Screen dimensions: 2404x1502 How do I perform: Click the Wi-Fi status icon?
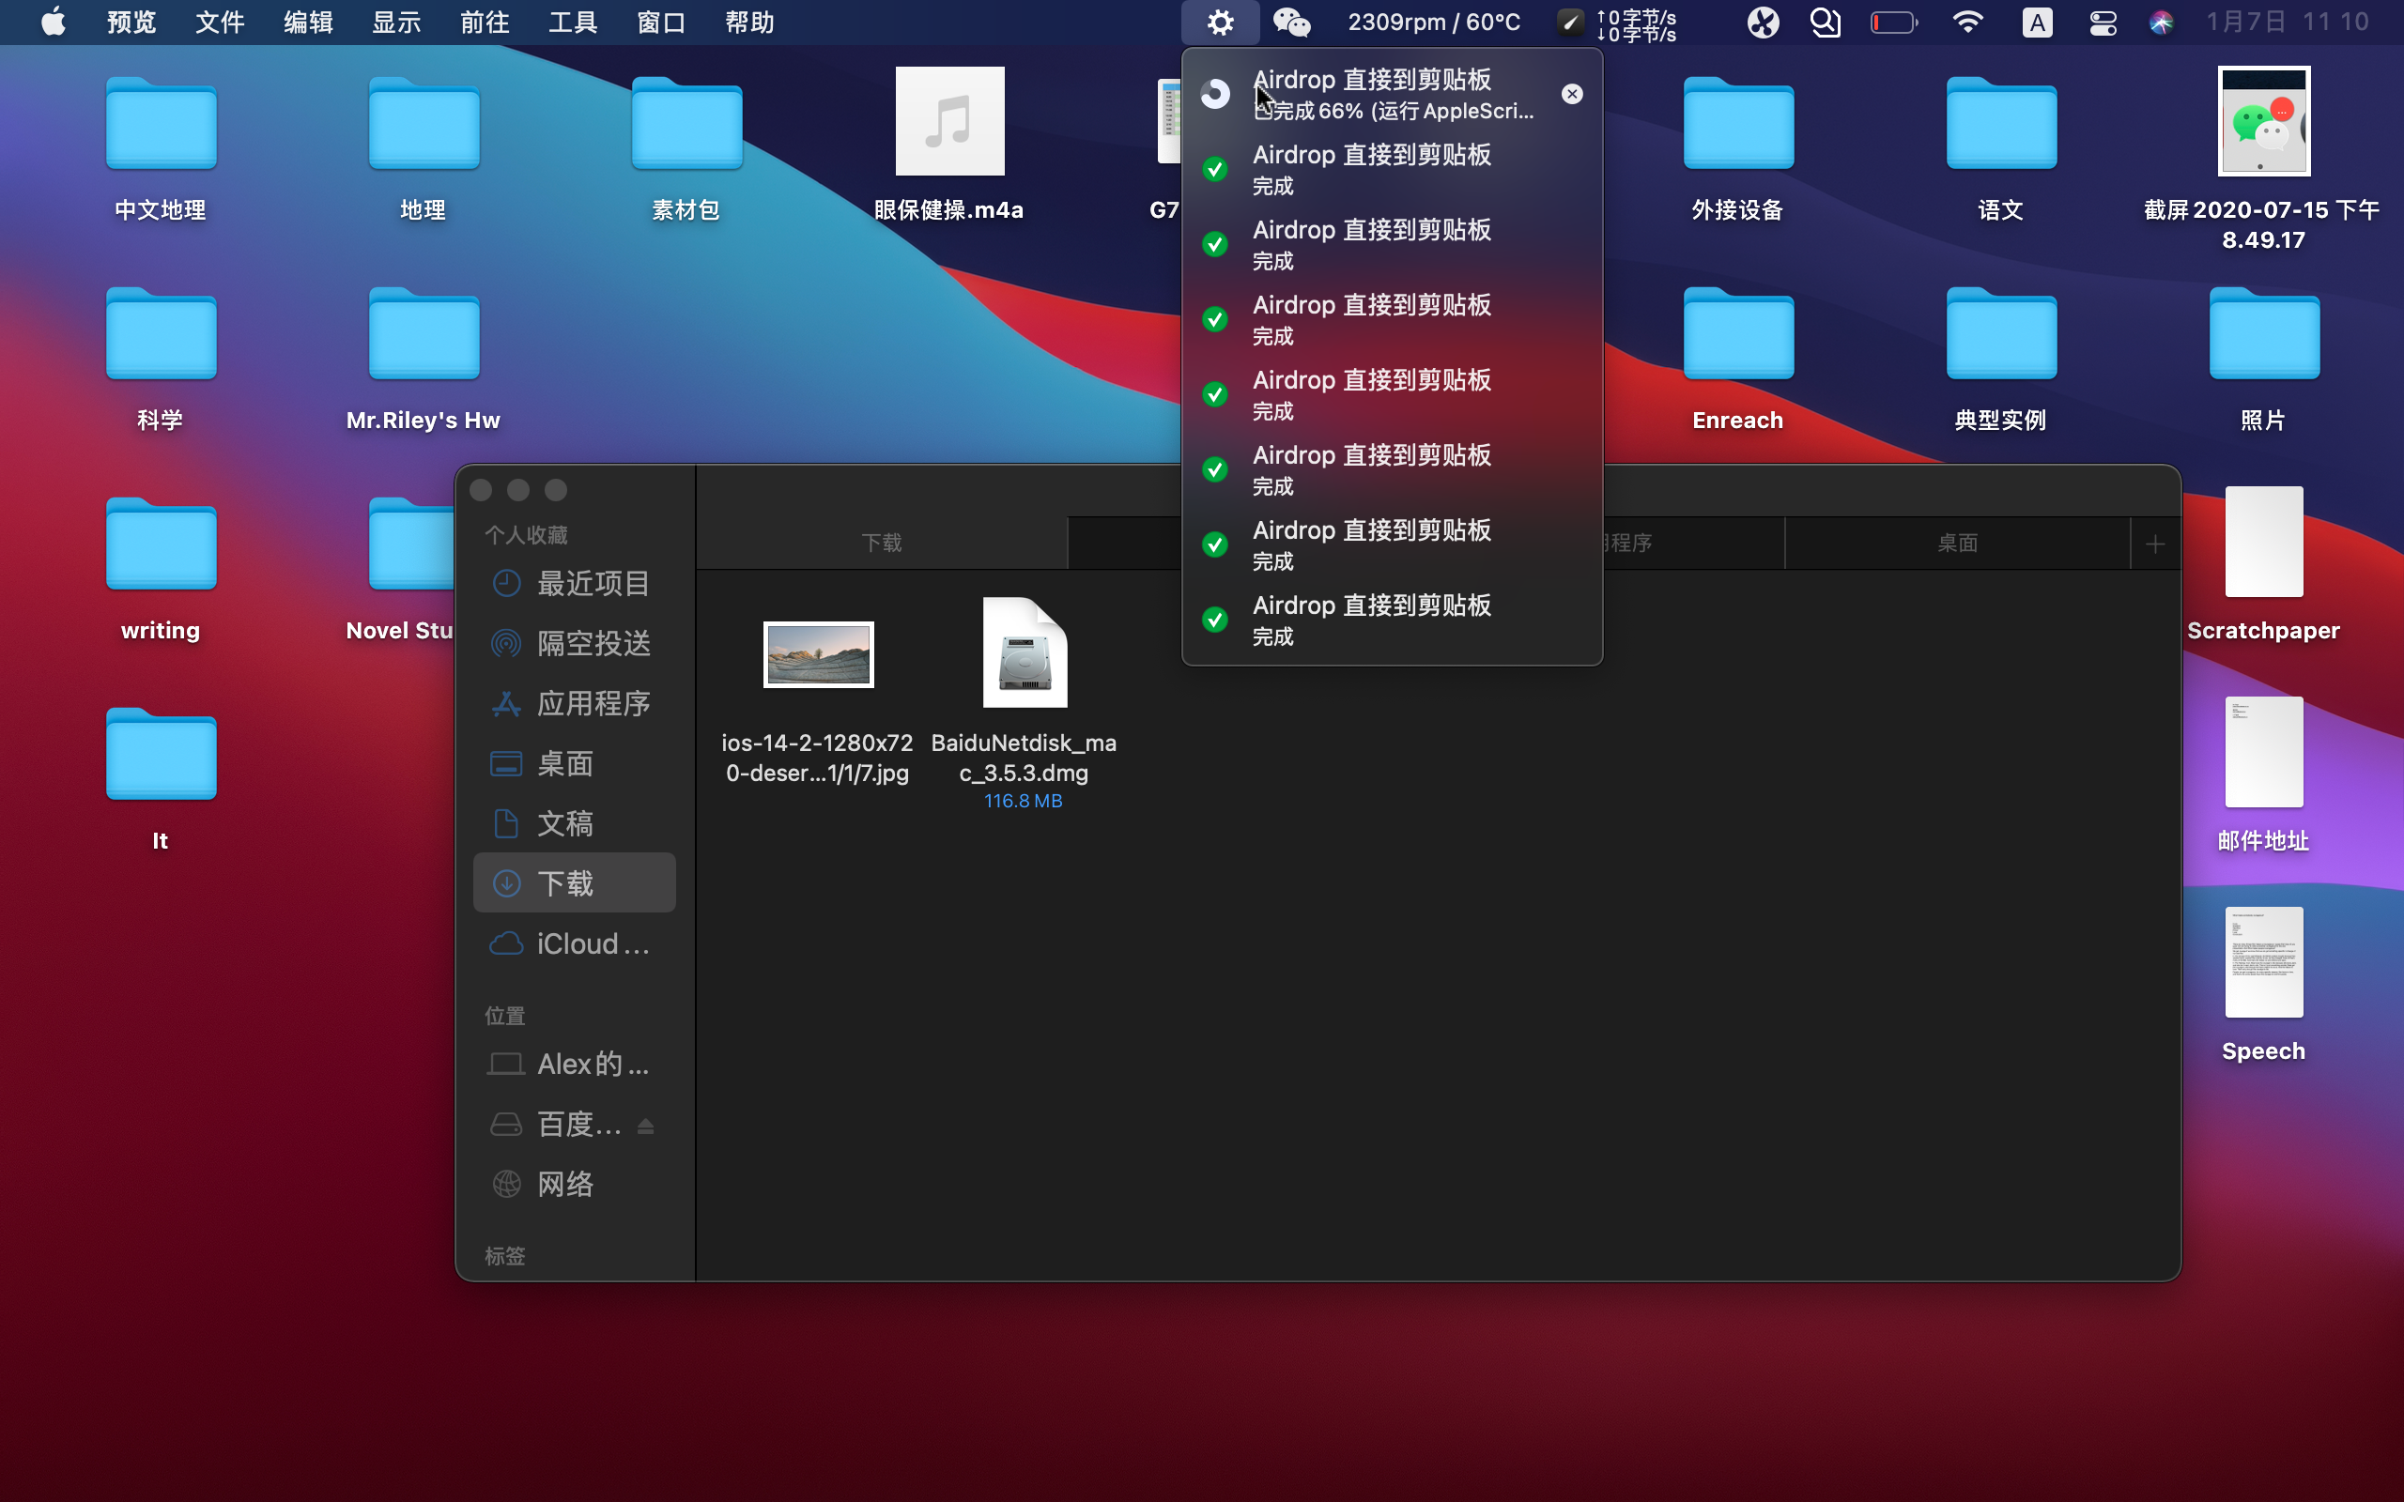[x=1967, y=22]
